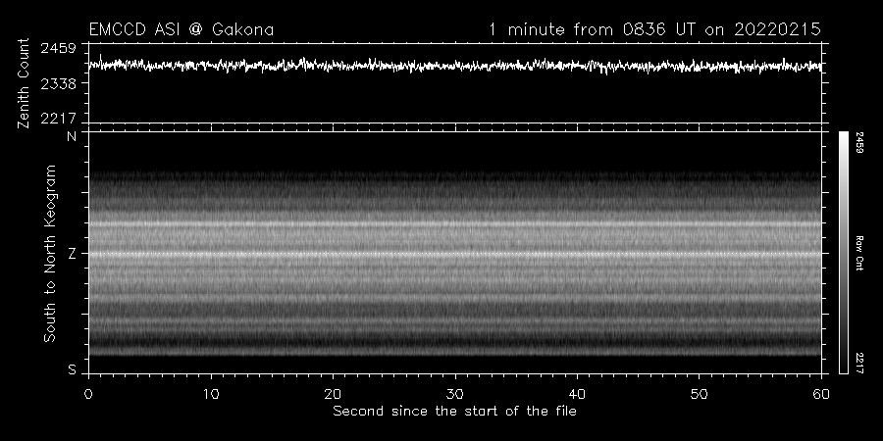The width and height of the screenshot is (883, 441).
Task: Click the 20 second tick label
Action: click(x=333, y=394)
